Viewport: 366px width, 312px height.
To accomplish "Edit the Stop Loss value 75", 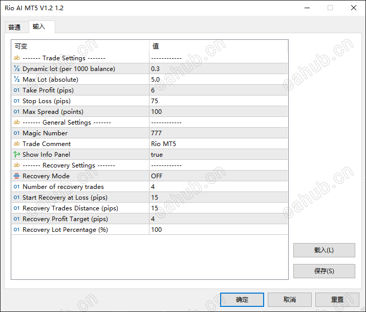I will [x=218, y=101].
